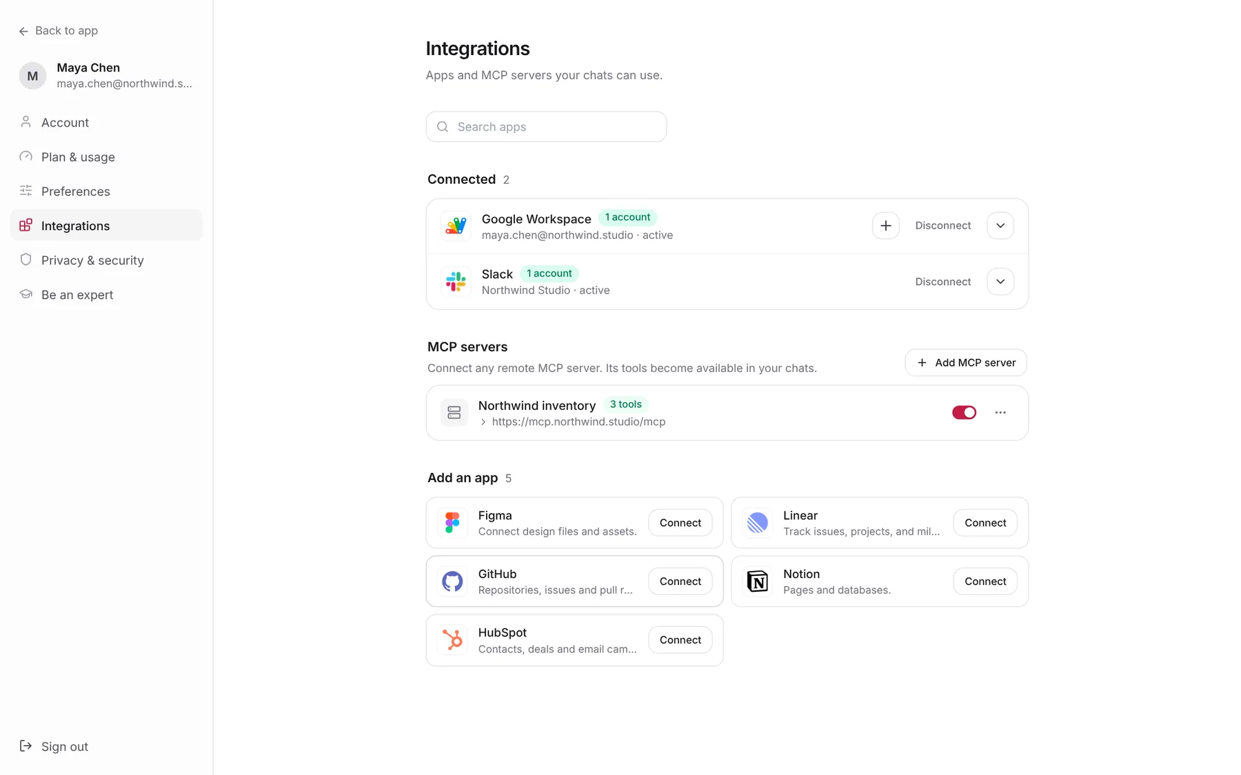This screenshot has height=775, width=1241.
Task: Click the GitHub logo icon
Action: pyautogui.click(x=452, y=581)
